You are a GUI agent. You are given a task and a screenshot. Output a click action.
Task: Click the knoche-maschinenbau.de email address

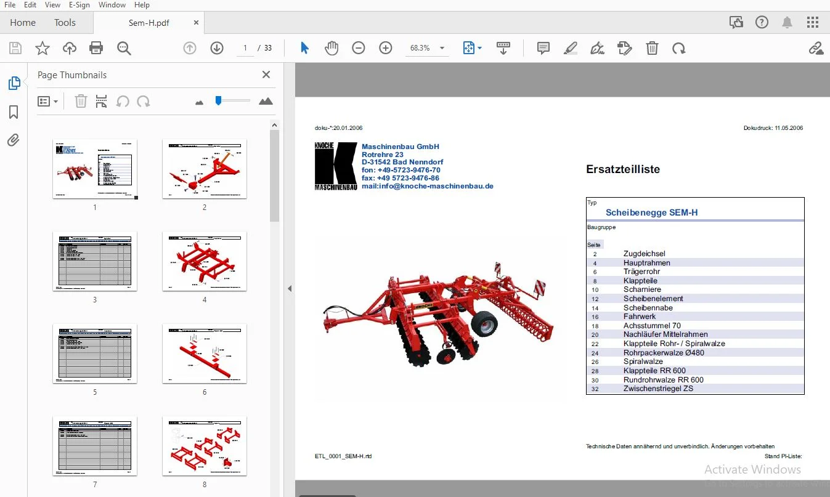(x=428, y=186)
